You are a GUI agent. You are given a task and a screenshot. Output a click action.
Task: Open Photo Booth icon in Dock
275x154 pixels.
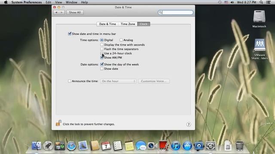click(164, 145)
